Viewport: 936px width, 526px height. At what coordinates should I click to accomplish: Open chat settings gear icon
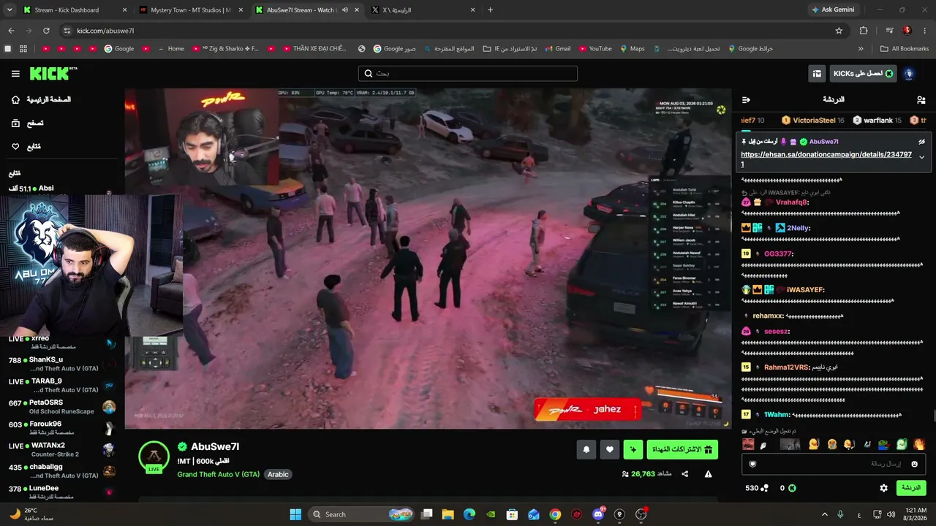click(883, 488)
